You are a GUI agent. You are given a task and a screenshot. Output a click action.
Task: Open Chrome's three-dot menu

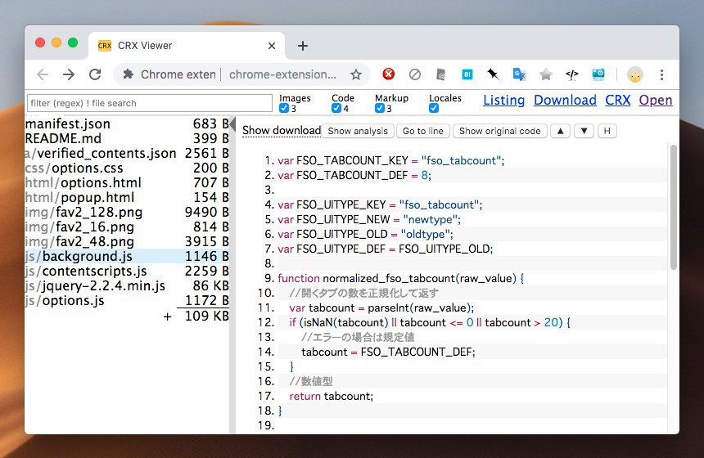pyautogui.click(x=661, y=74)
